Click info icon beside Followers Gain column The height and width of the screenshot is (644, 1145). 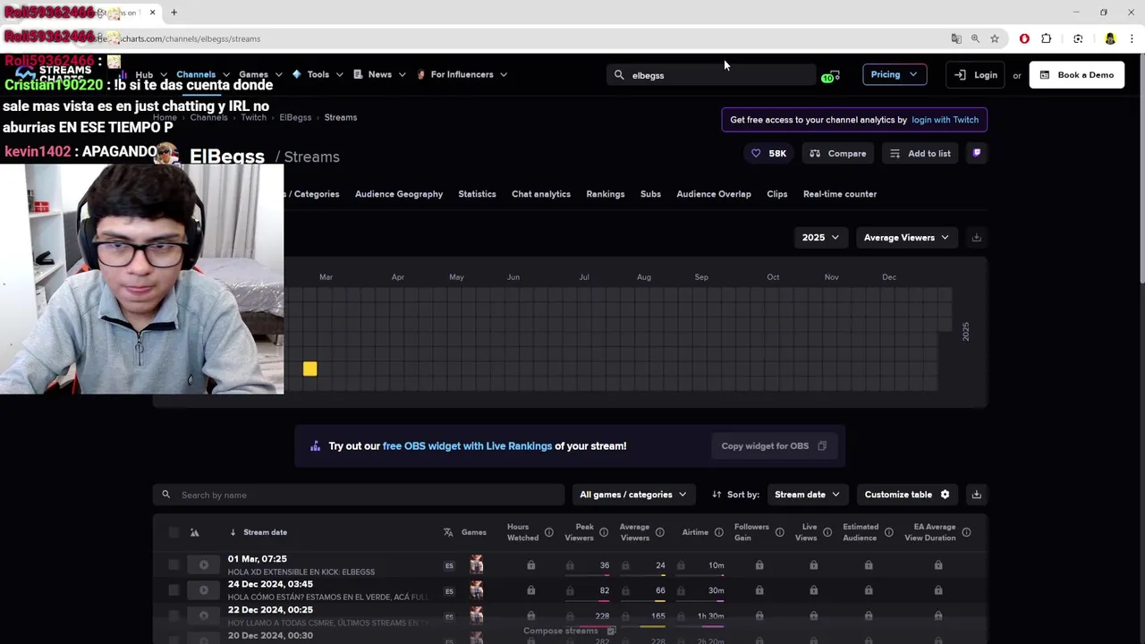(780, 532)
